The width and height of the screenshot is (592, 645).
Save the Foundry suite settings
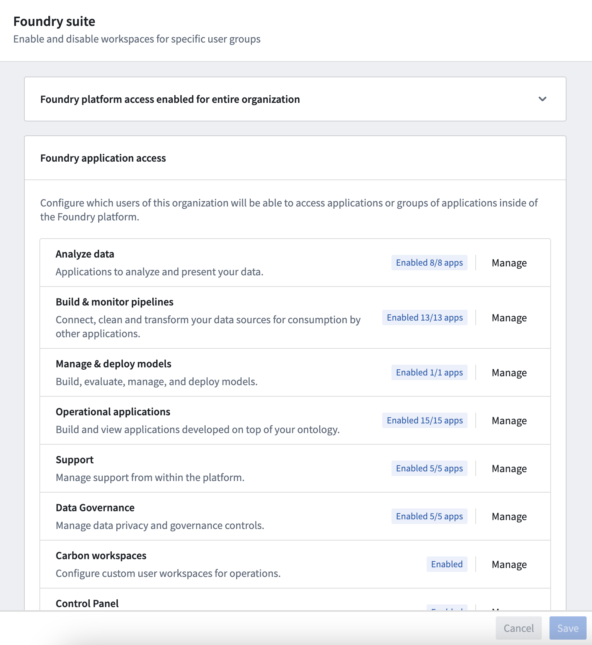[x=568, y=628]
